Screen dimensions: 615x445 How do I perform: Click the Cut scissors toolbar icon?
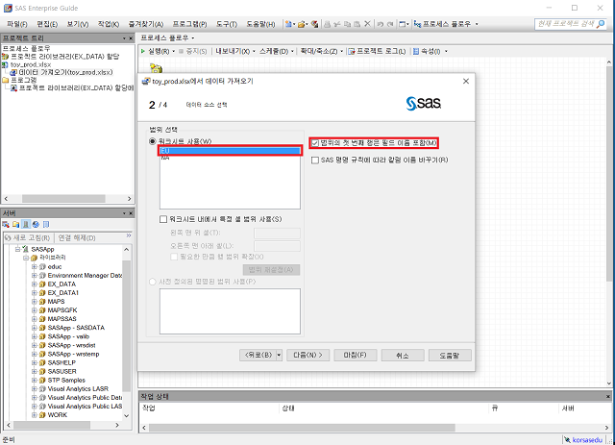coord(337,24)
